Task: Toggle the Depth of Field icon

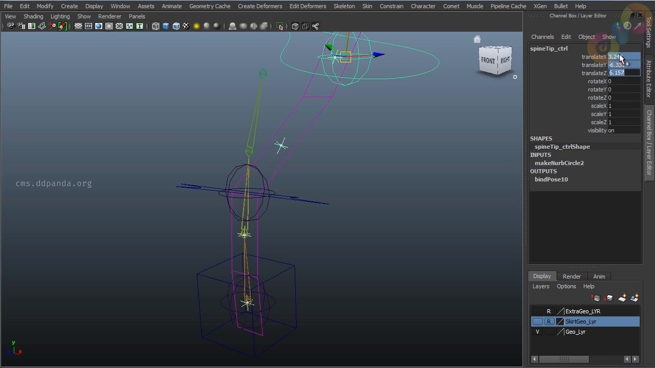Action: pos(264,26)
